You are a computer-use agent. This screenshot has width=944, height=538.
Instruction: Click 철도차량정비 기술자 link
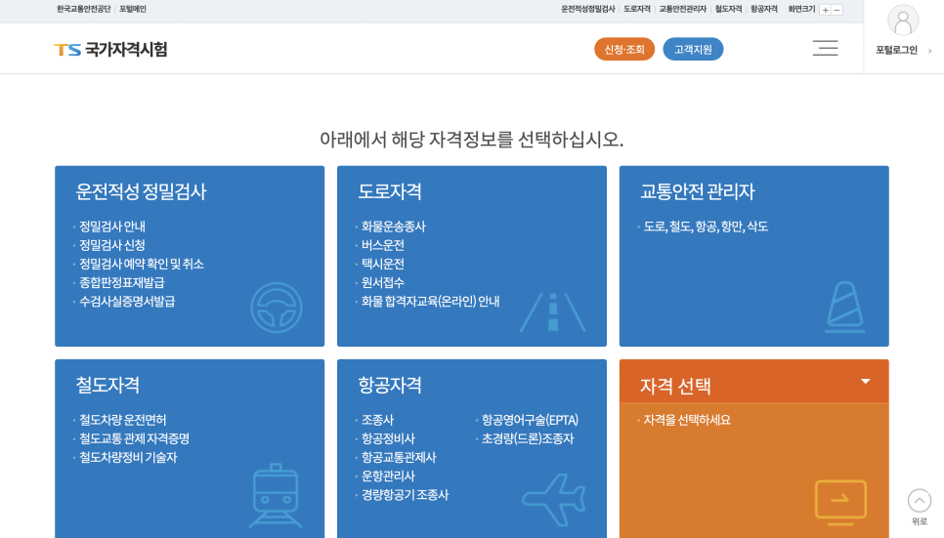128,457
